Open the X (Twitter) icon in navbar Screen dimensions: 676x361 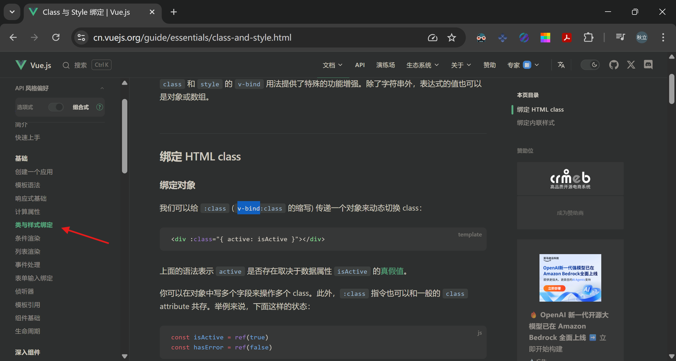pyautogui.click(x=631, y=65)
